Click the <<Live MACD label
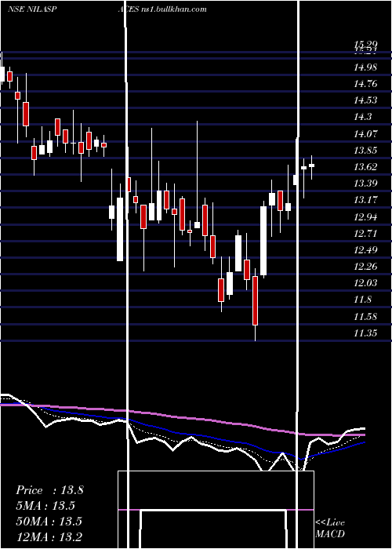 point(330,528)
